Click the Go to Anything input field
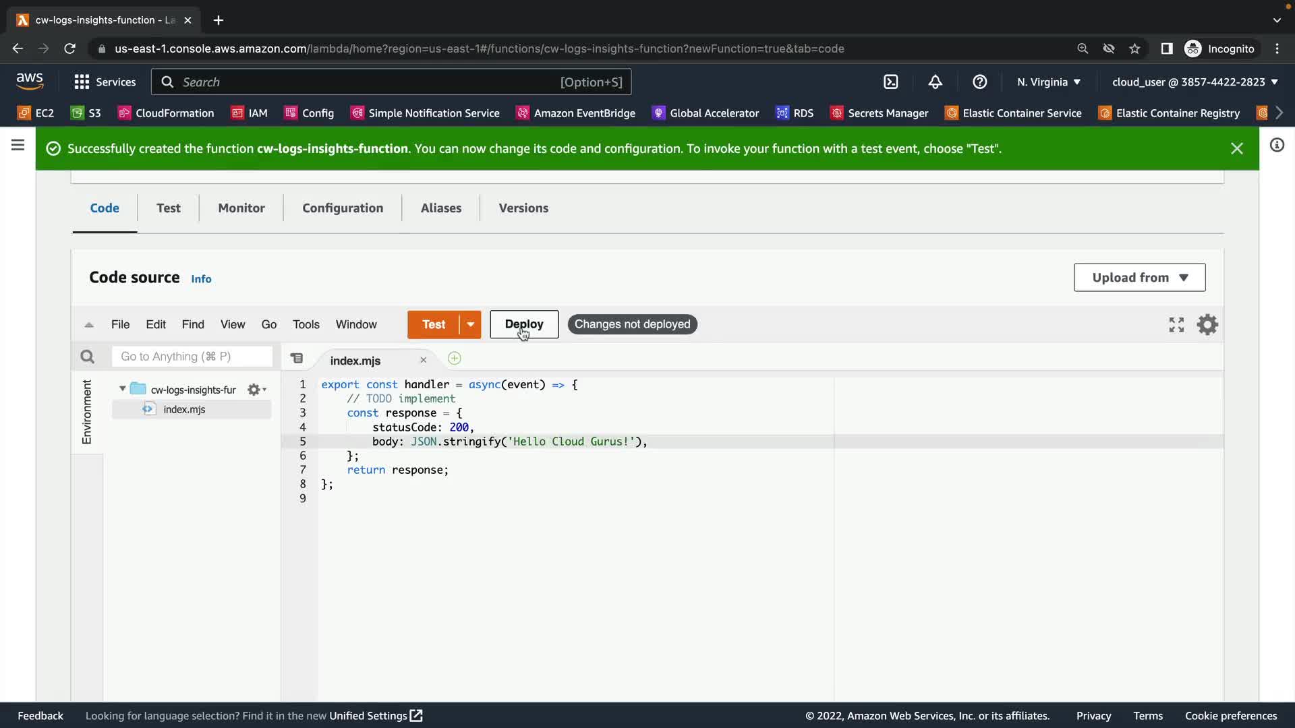Image resolution: width=1295 pixels, height=728 pixels. click(x=192, y=357)
